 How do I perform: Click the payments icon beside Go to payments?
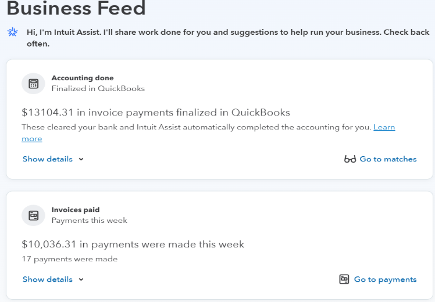point(344,279)
